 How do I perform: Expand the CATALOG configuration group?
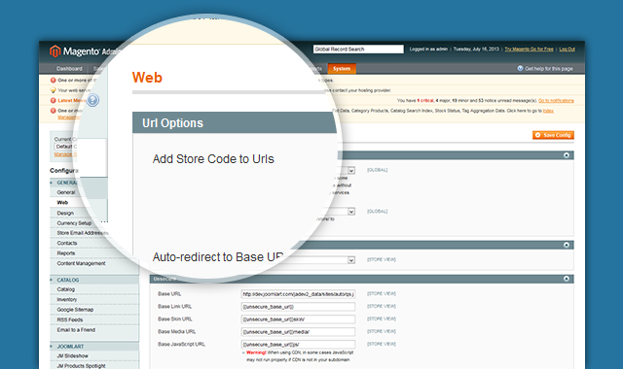coord(52,280)
